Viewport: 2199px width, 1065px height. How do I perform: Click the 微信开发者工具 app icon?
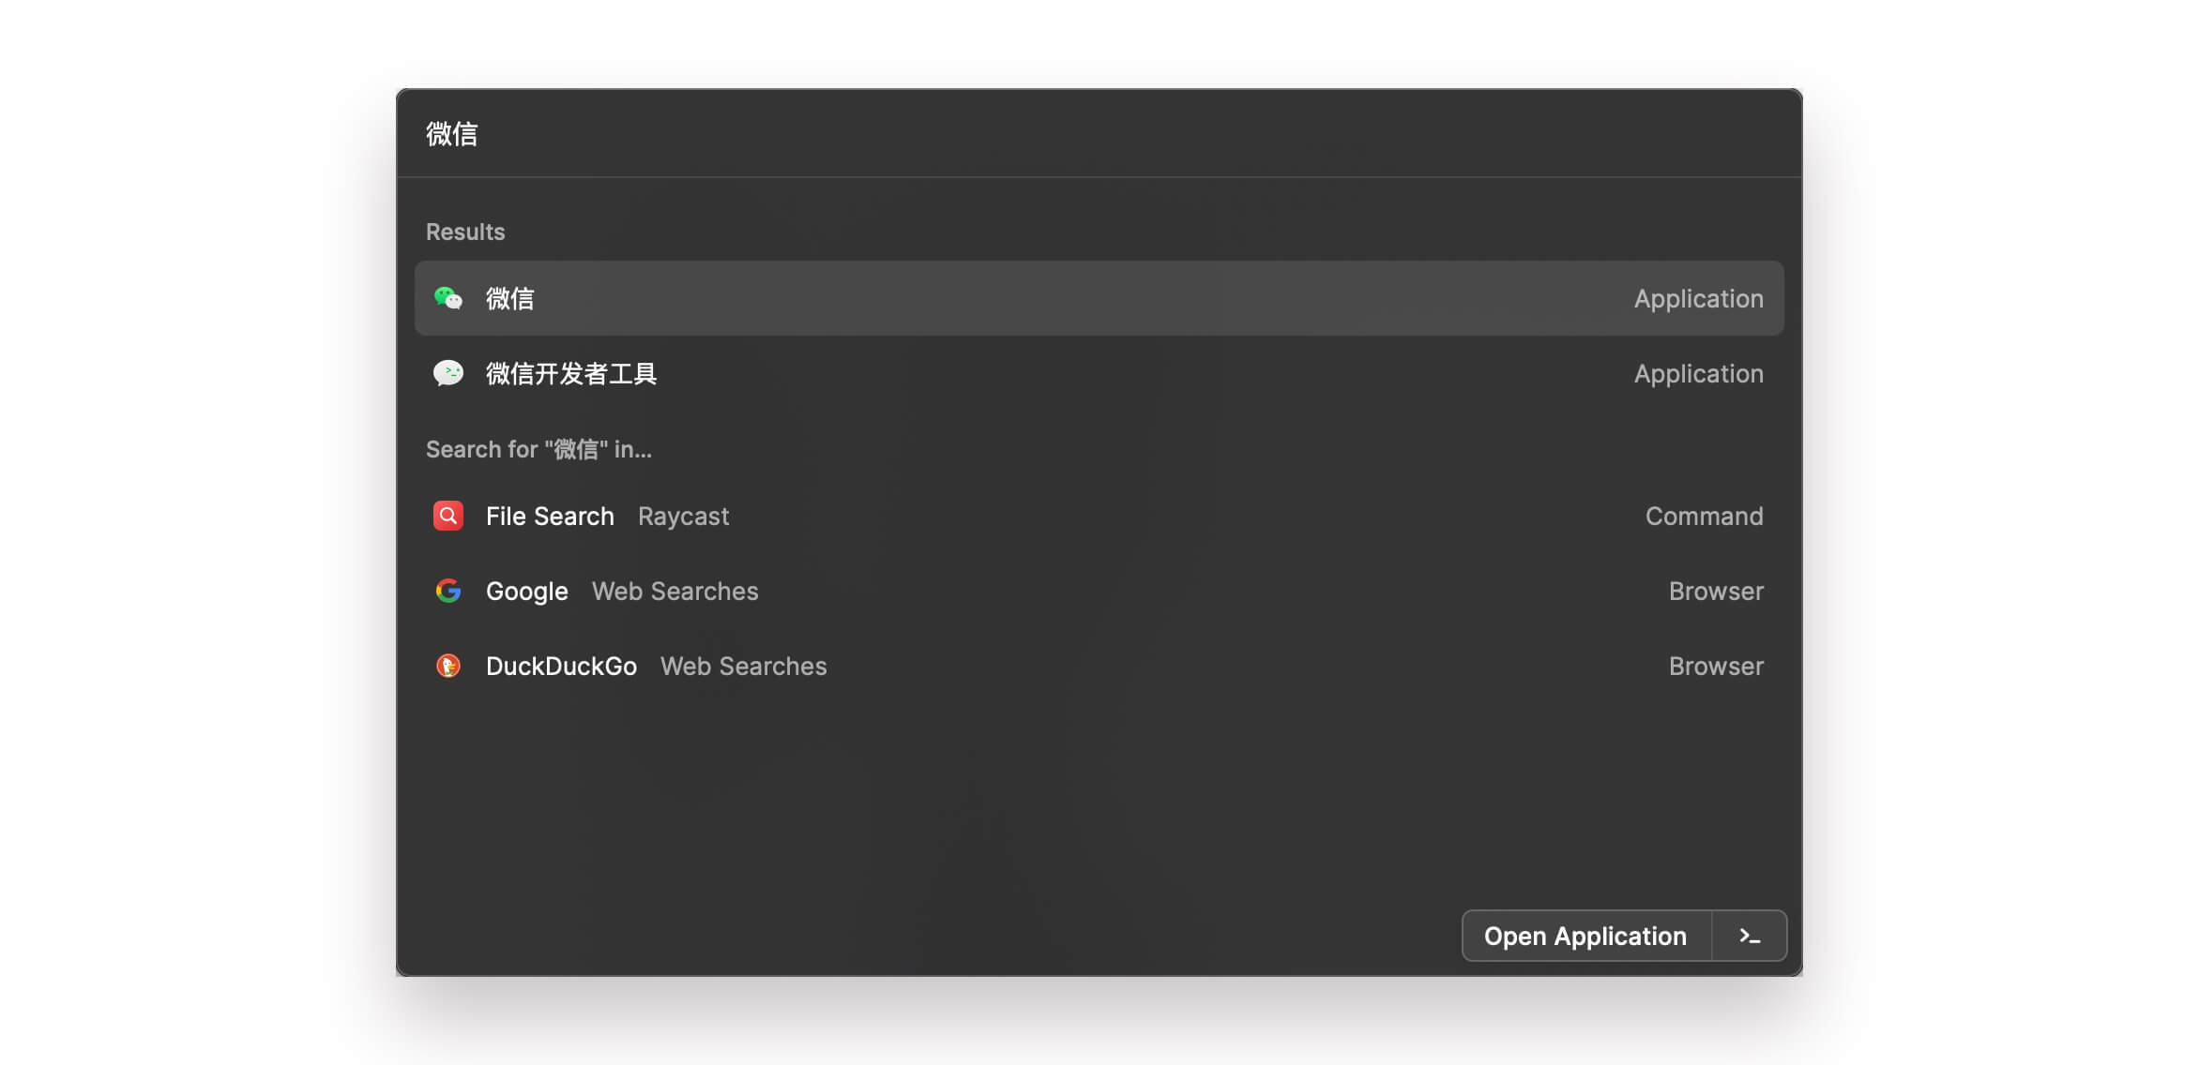coord(448,373)
